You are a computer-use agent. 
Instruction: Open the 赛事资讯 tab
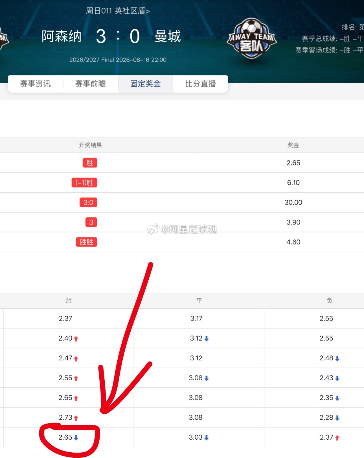click(x=36, y=84)
